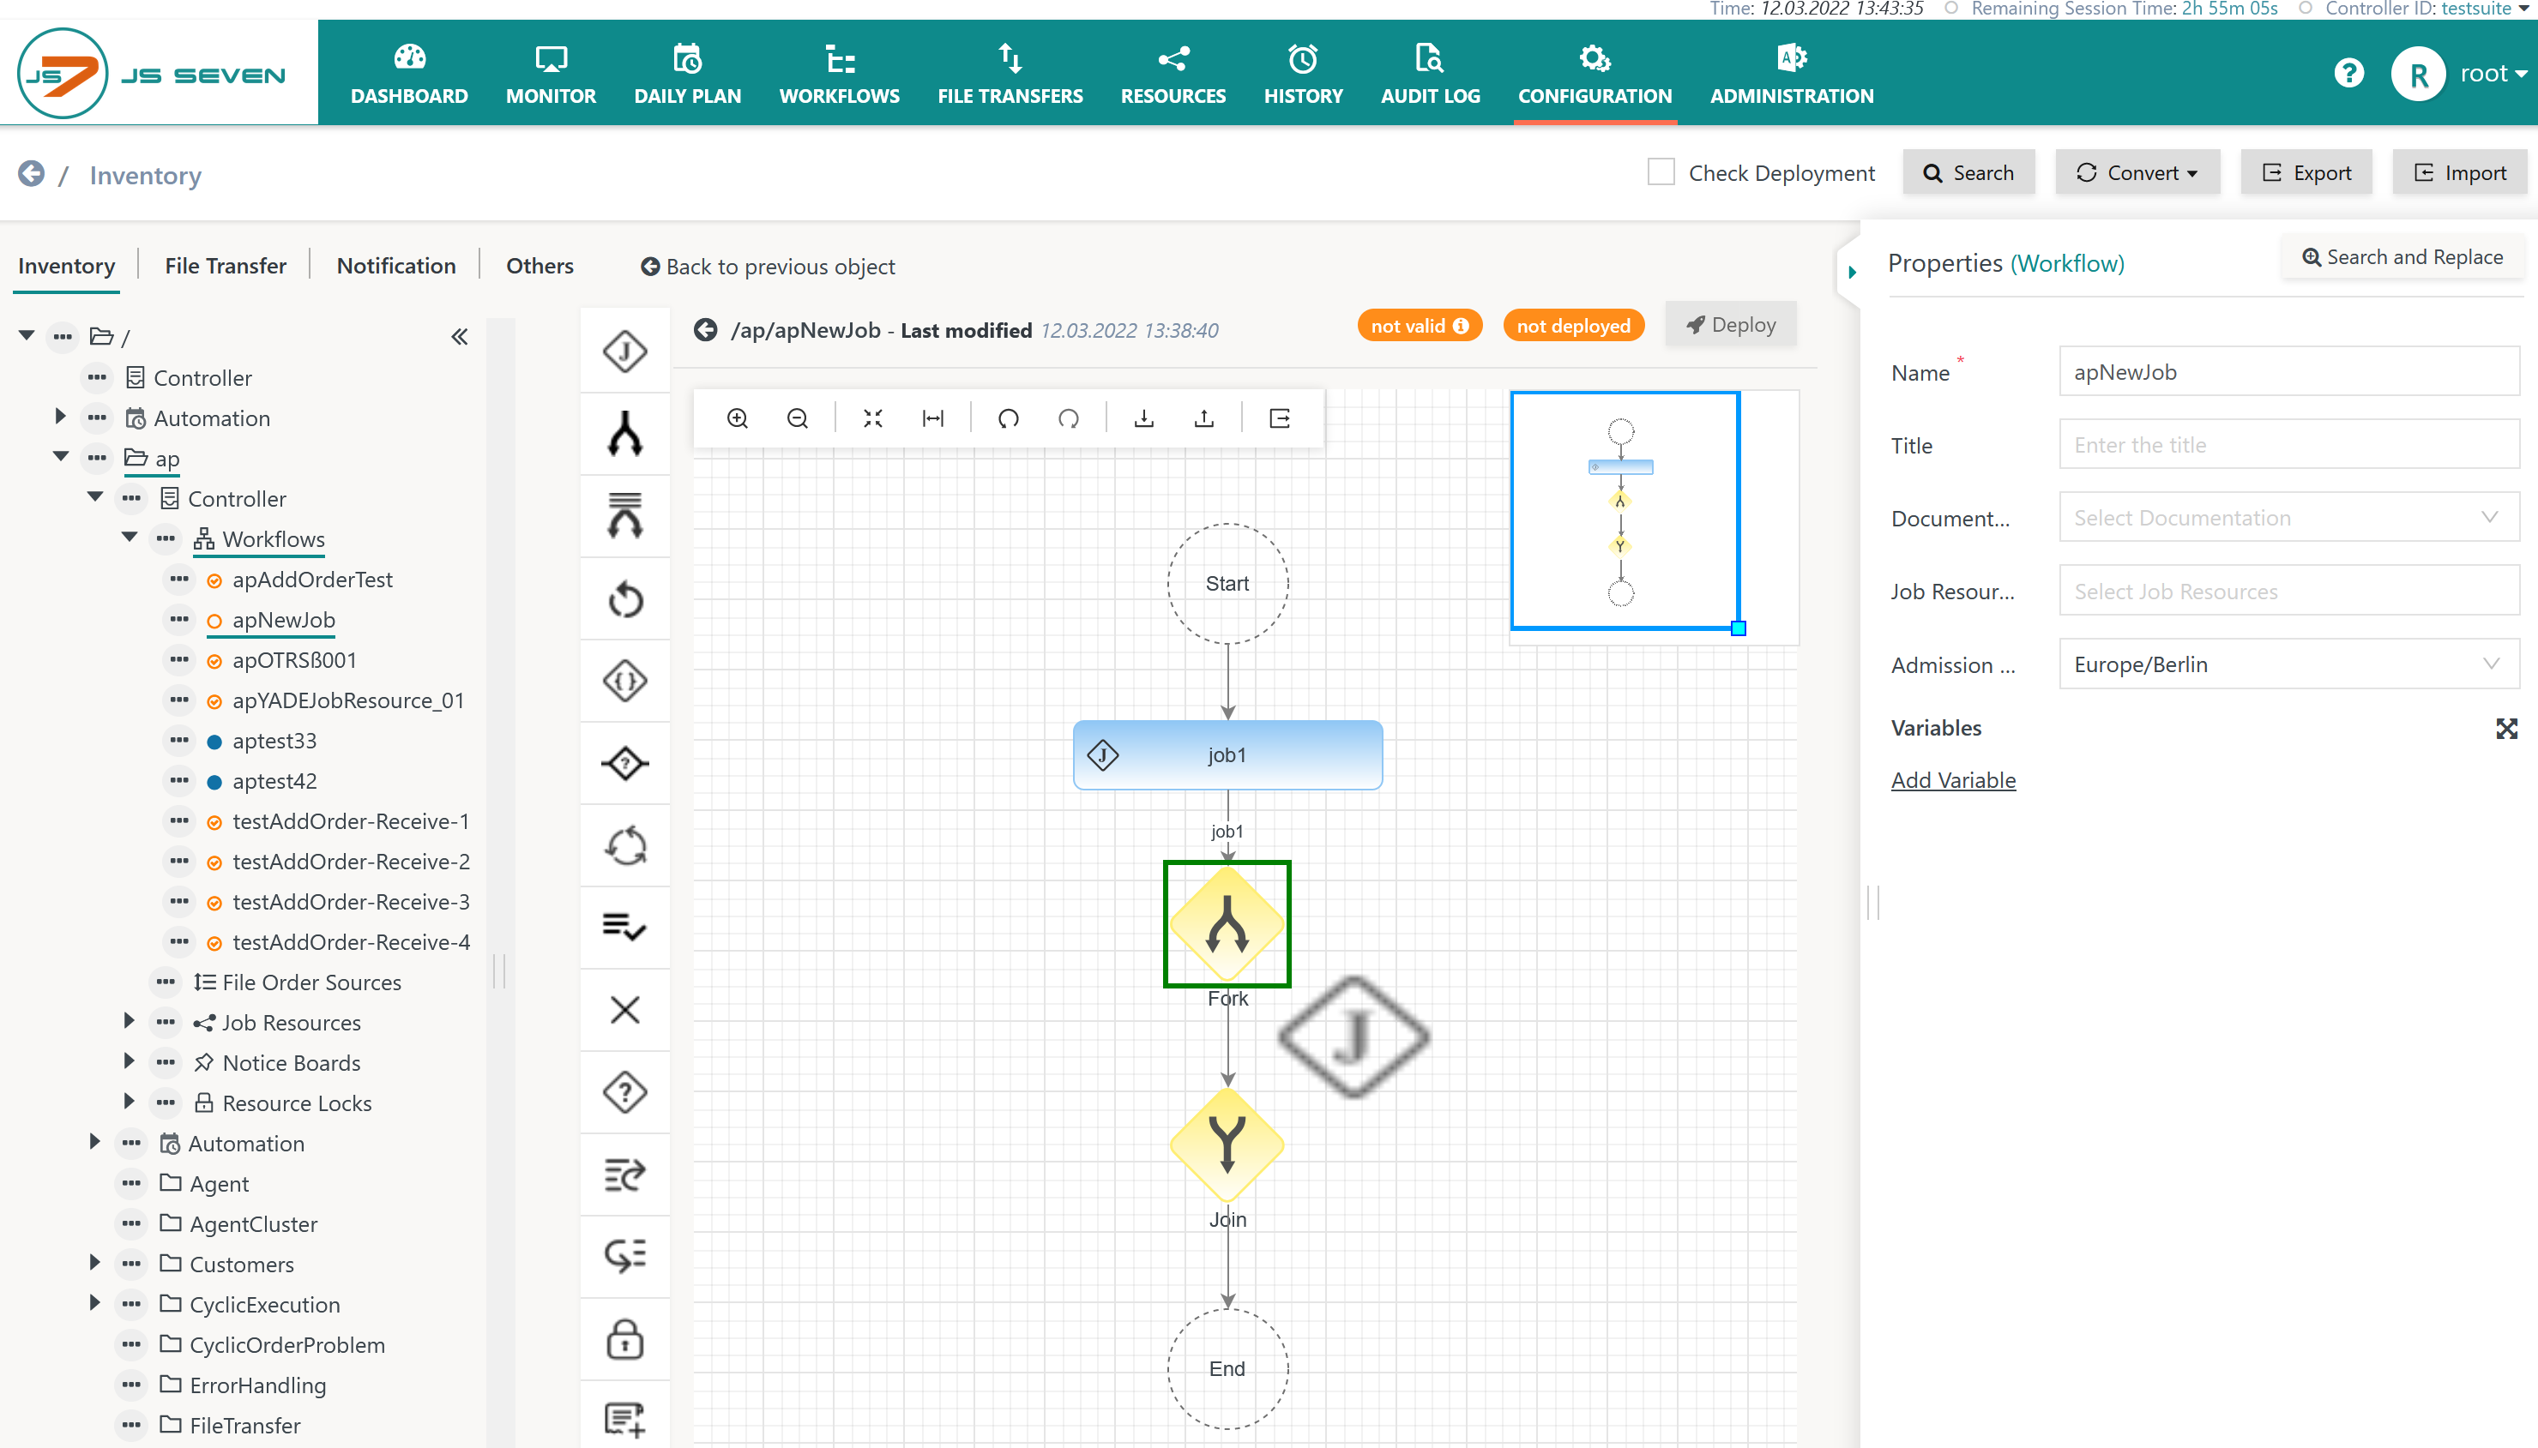Open the aptest33 workflow in the tree

[x=274, y=741]
